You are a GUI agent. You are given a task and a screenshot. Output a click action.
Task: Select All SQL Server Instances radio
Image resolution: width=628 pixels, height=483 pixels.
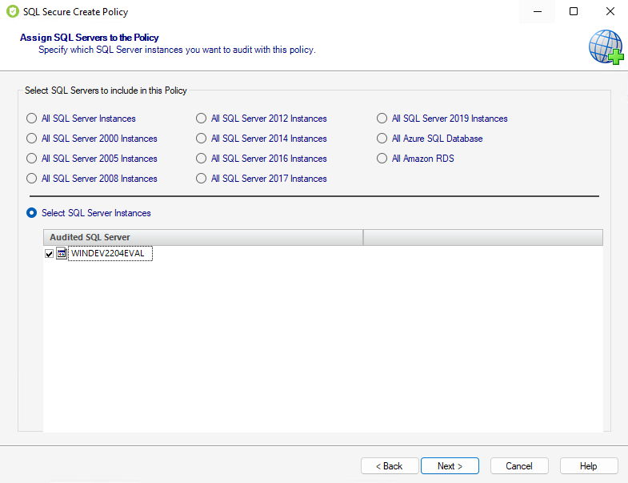coord(32,119)
